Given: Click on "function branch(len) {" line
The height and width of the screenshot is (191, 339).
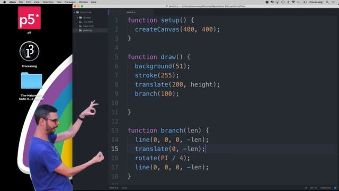Looking at the screenshot, I should pos(168,131).
